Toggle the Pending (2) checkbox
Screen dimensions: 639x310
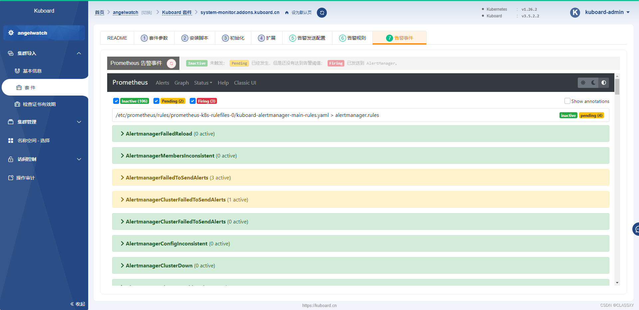[156, 101]
